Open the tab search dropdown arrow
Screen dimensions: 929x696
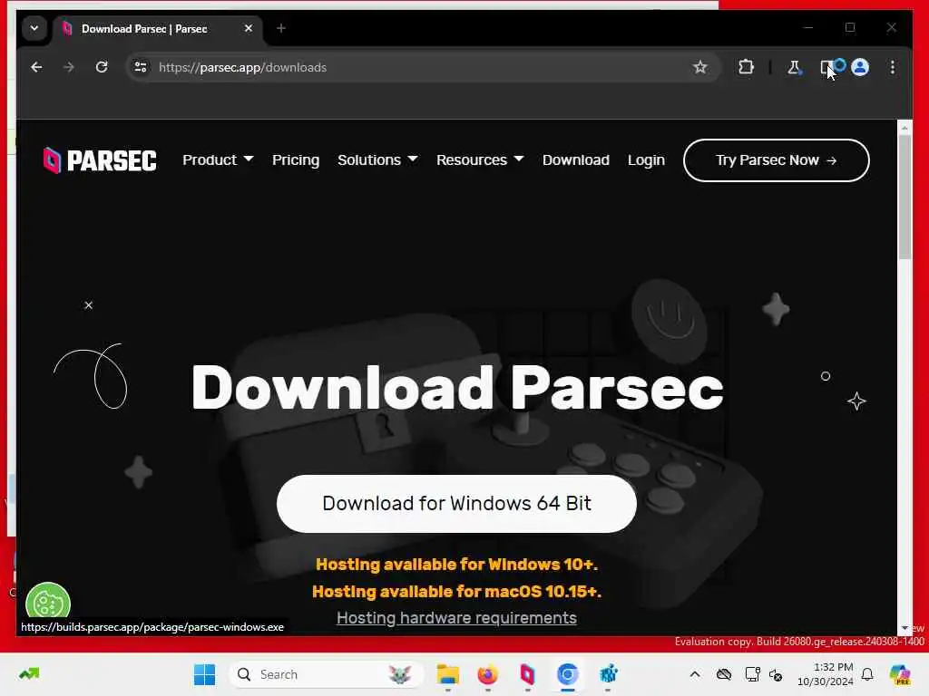pyautogui.click(x=34, y=28)
